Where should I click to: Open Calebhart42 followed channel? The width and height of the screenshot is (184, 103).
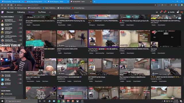point(11,41)
